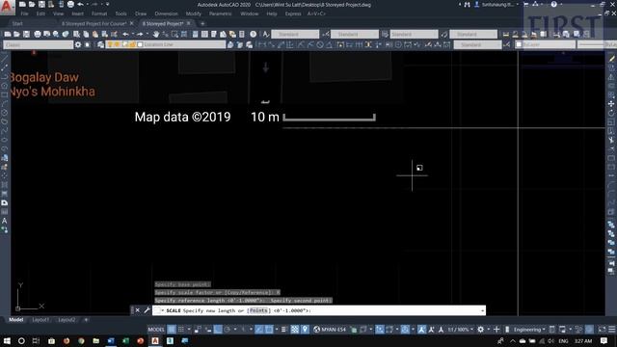Click the Plot printer icon in title bar
Screen dimensions: 617x347
(70, 4)
